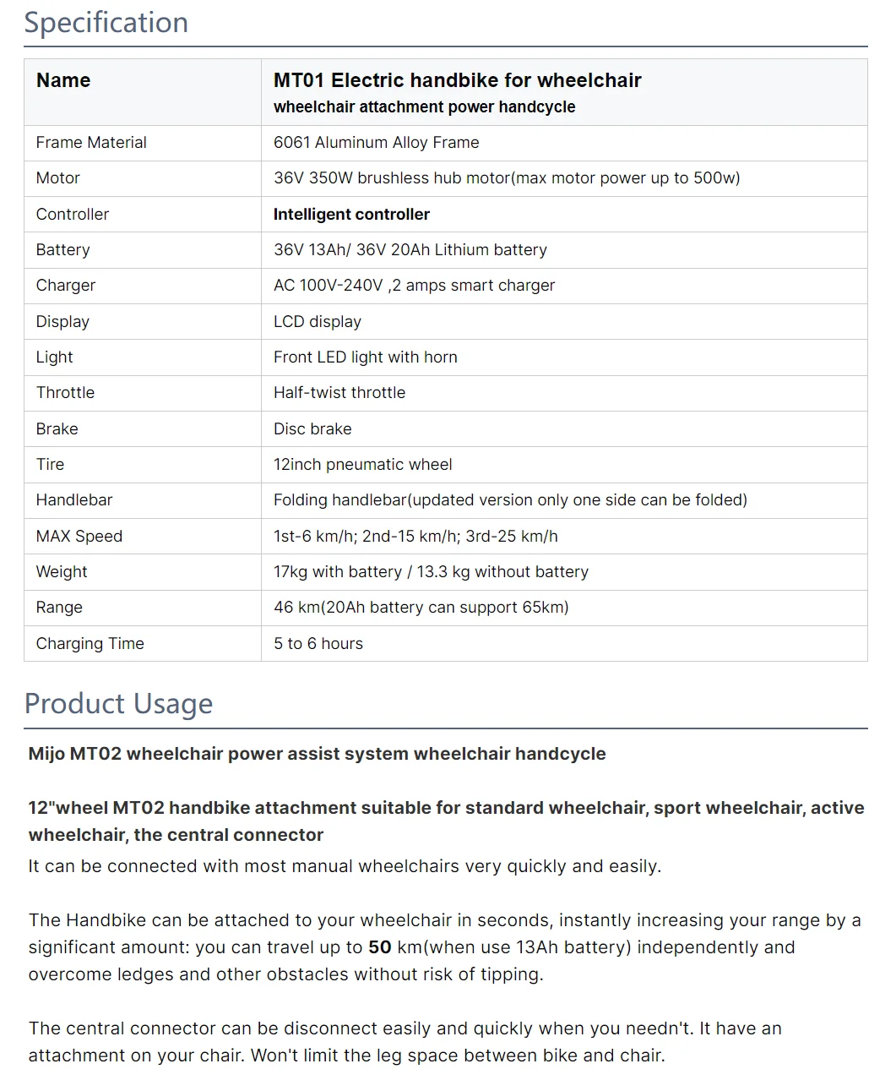Viewport: 896px width, 1091px height.
Task: Click the LCD display cell
Action: tap(317, 322)
